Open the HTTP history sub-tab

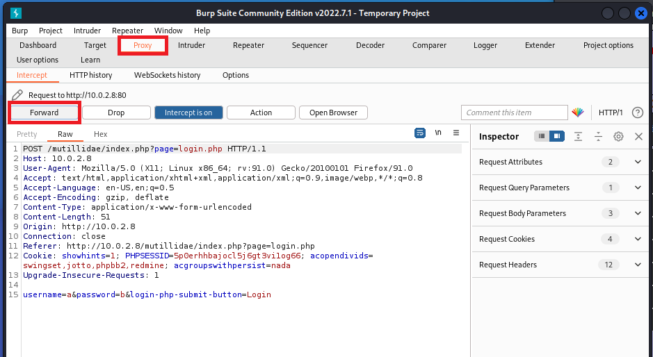[x=91, y=75]
